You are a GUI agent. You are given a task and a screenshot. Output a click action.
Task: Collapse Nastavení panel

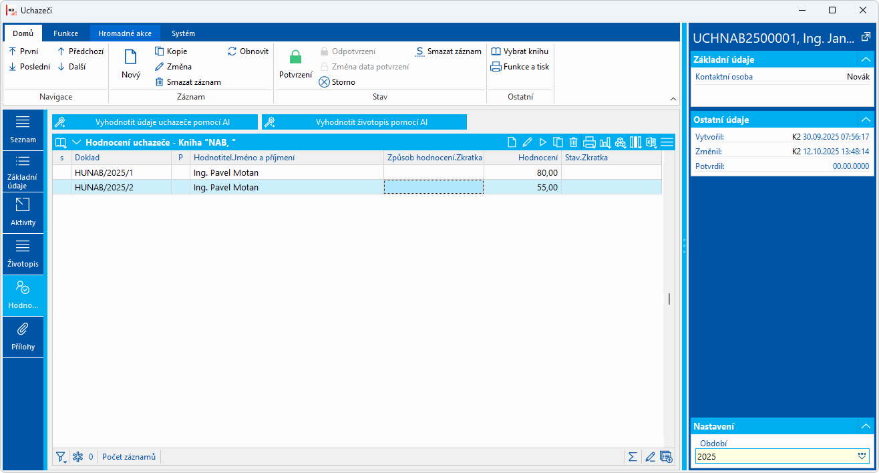coord(866,426)
